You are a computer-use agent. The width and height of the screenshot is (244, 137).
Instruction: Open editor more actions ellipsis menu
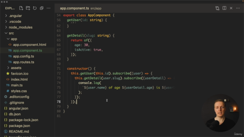[238, 8]
